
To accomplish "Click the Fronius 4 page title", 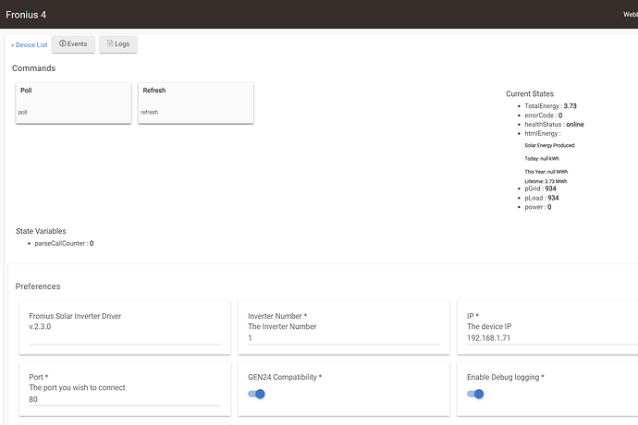I will [x=26, y=15].
